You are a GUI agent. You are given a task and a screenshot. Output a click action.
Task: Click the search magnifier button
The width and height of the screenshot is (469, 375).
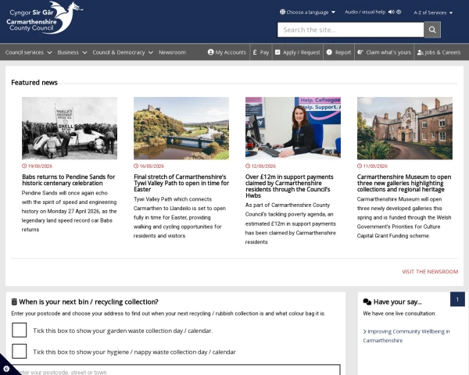tap(432, 30)
